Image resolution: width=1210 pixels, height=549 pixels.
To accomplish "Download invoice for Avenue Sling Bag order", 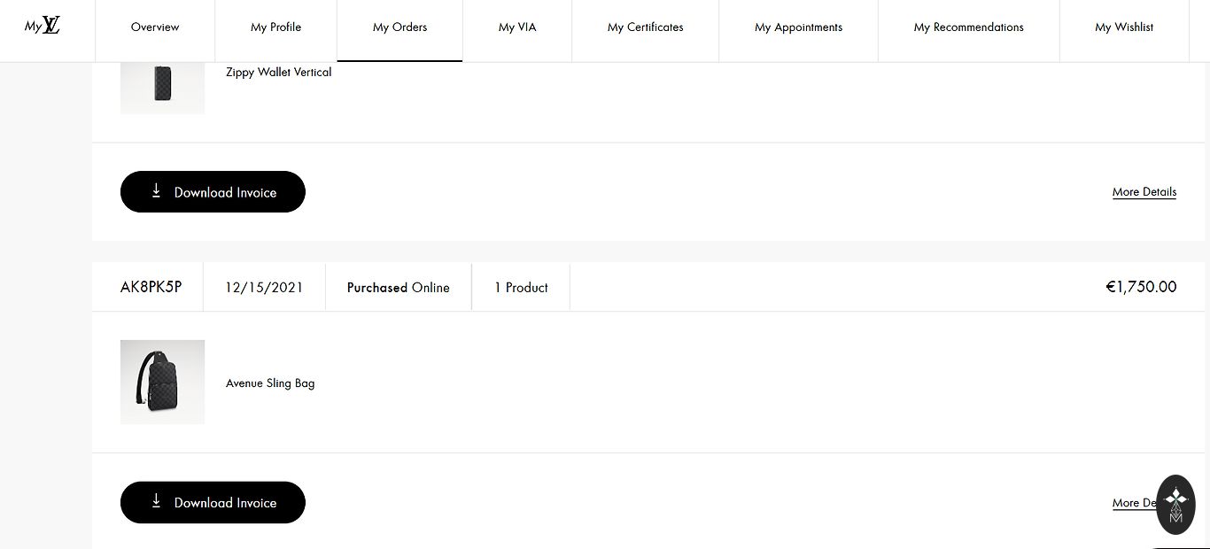I will (x=213, y=502).
